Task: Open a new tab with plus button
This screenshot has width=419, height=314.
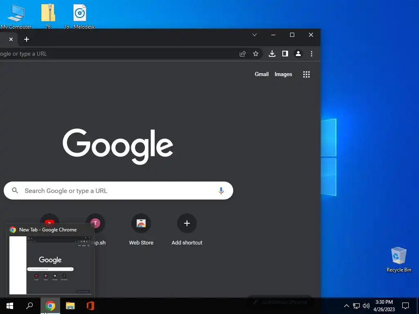Action: click(27, 39)
